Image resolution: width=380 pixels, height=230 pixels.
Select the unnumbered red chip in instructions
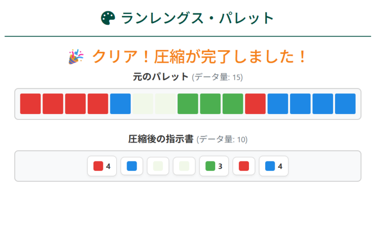pyautogui.click(x=244, y=166)
